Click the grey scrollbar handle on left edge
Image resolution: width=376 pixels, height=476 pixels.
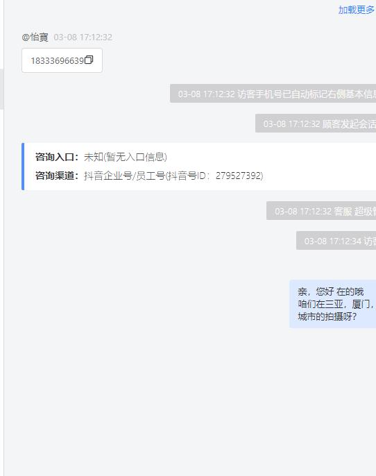[x=2, y=89]
